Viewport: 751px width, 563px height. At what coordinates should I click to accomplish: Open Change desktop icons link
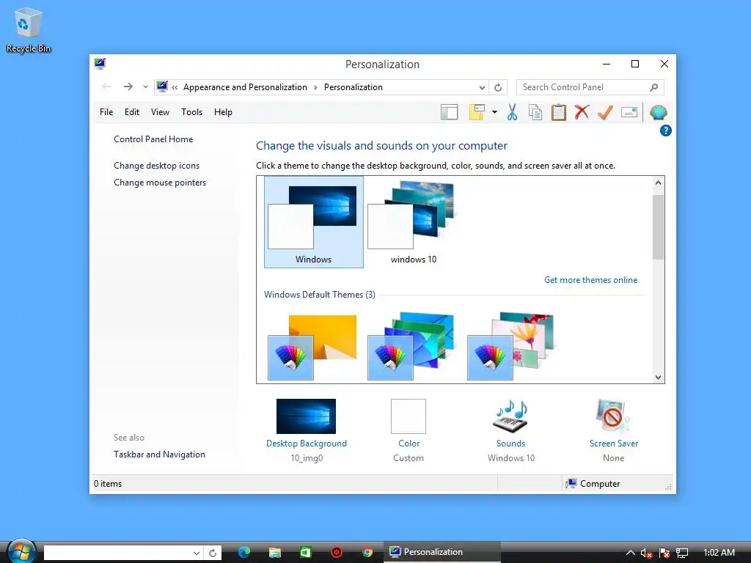coord(157,166)
